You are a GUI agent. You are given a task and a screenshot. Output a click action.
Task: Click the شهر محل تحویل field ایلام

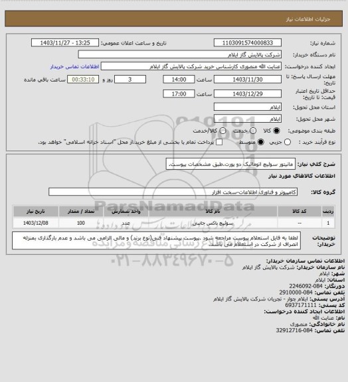248,119
